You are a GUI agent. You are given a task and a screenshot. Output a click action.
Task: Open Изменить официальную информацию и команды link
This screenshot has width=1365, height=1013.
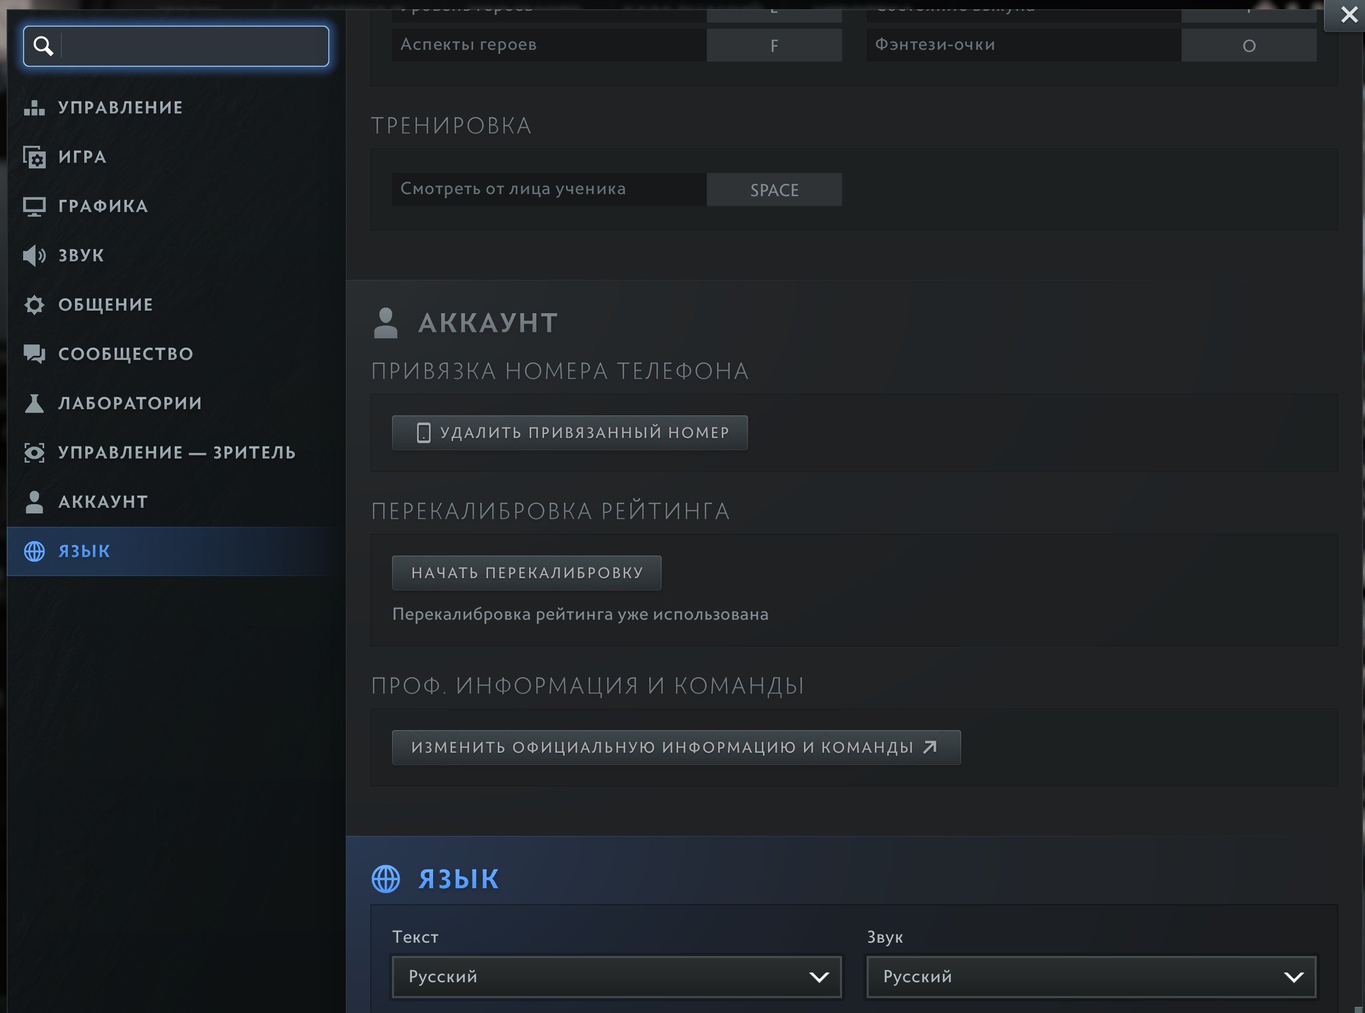click(676, 747)
